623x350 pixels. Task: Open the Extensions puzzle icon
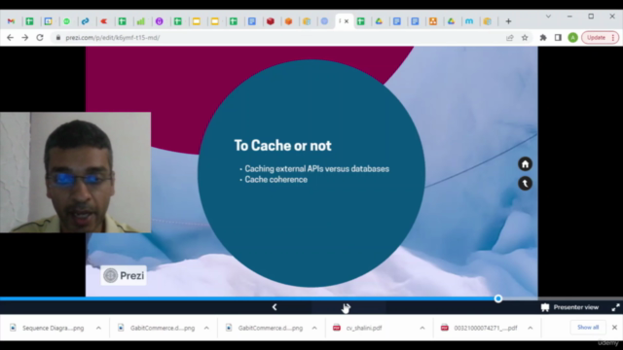[x=543, y=38]
